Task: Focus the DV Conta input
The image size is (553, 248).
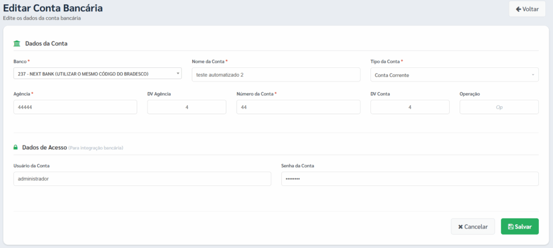Action: (x=410, y=107)
